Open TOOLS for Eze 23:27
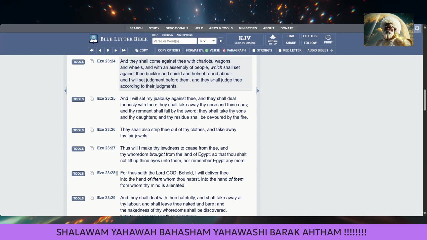This screenshot has width=427, height=240. [78, 149]
